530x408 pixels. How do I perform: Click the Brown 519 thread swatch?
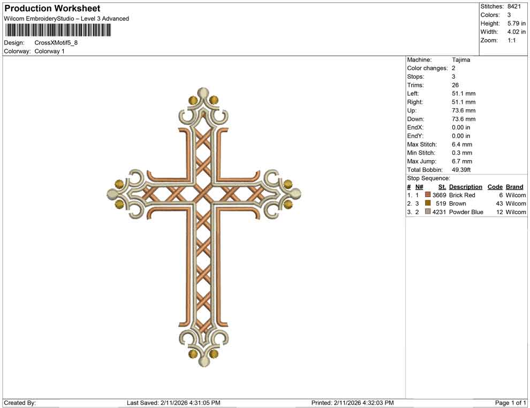428,203
